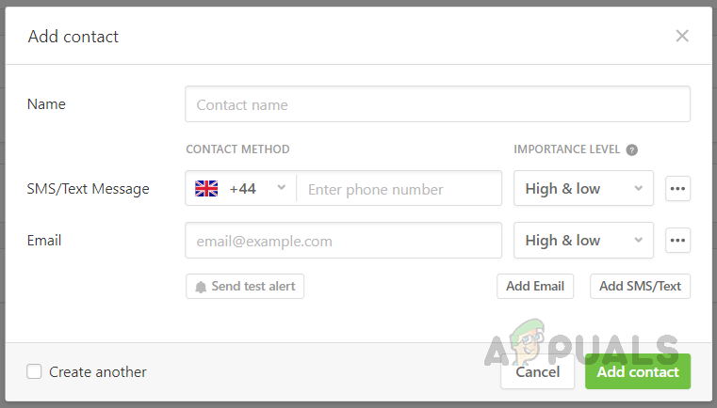The image size is (717, 408).
Task: Click the Enter phone number field
Action: pyautogui.click(x=399, y=188)
